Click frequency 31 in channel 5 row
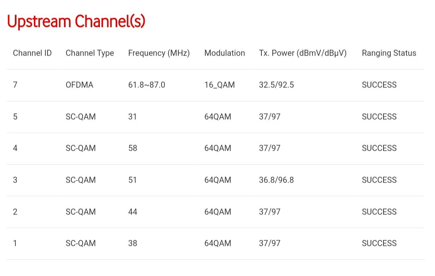Viewport: 435px width, 276px height. [x=133, y=117]
